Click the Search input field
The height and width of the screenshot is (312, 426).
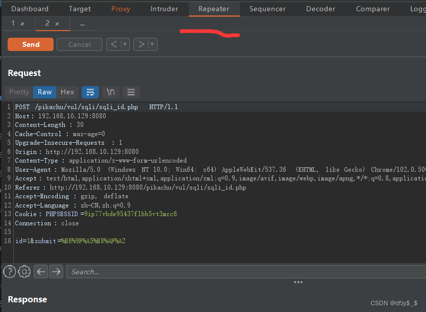point(245,272)
